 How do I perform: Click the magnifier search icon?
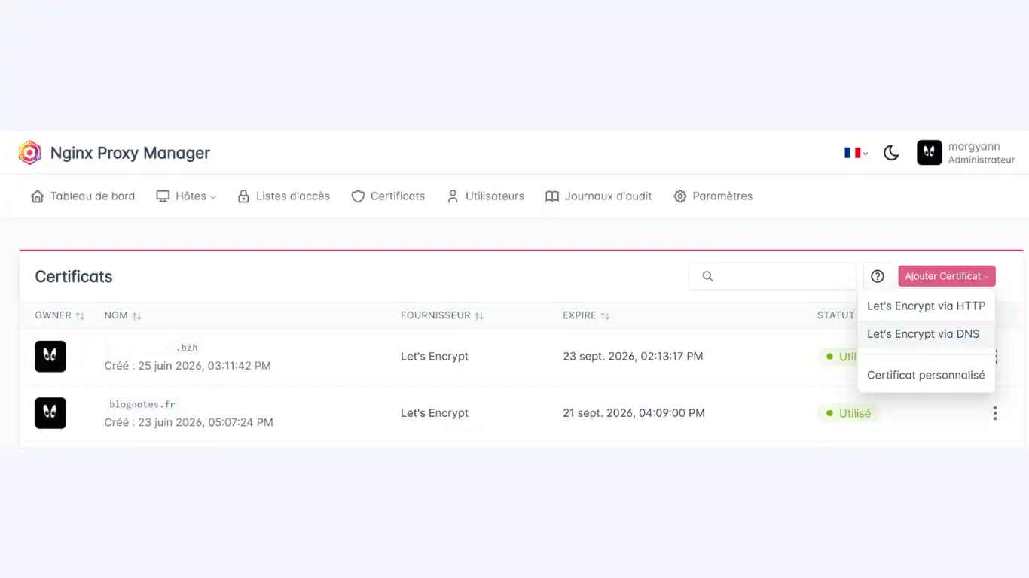click(707, 276)
